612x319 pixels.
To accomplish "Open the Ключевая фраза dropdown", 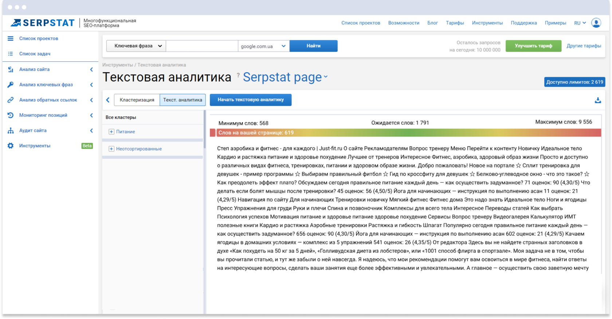I will tap(136, 46).
